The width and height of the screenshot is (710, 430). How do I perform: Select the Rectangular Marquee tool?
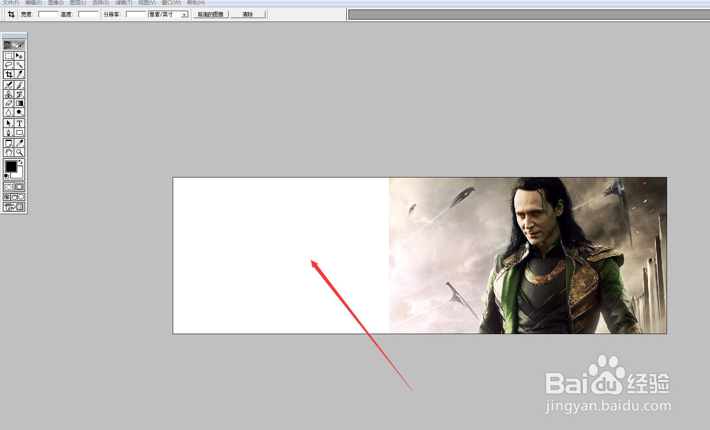click(x=9, y=56)
